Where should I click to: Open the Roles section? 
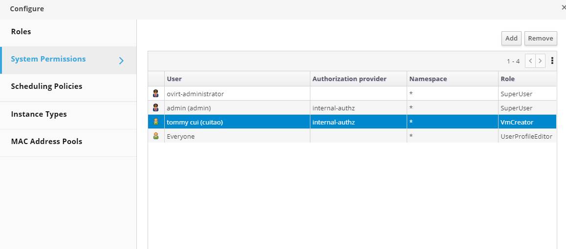[21, 32]
